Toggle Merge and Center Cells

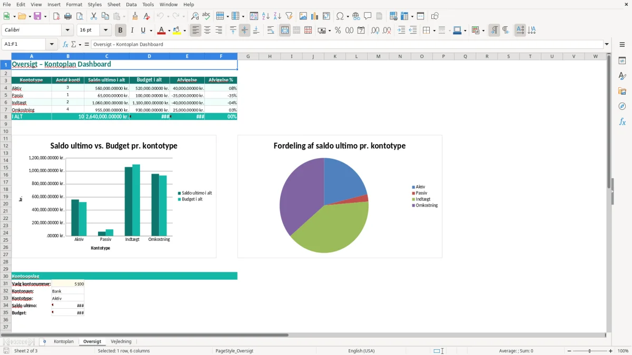click(x=285, y=31)
